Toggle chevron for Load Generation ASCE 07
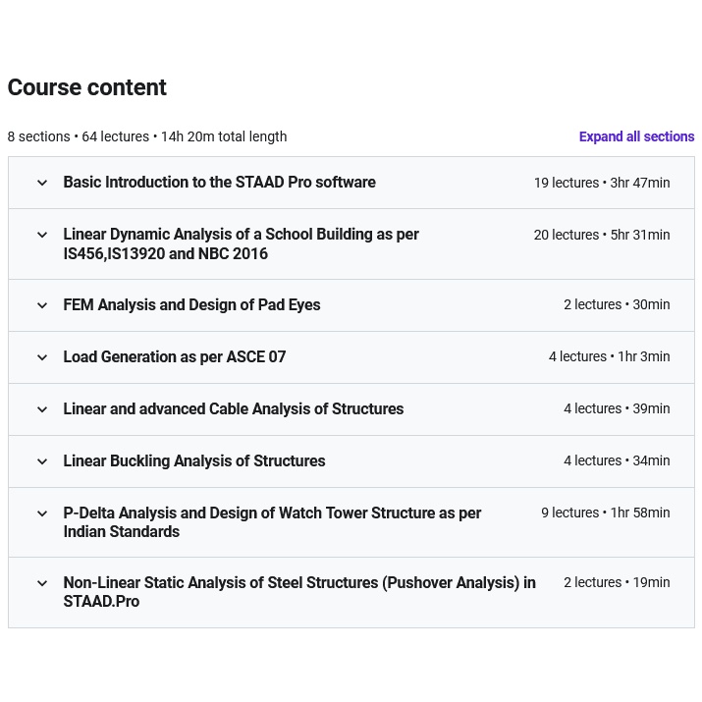Viewport: 702px width, 702px height. (42, 357)
